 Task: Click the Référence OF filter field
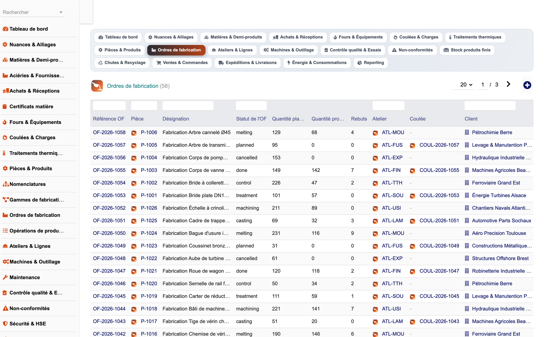[x=109, y=106]
